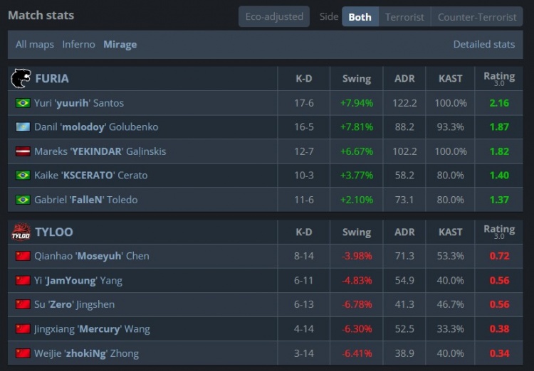Click the TYLOO Rating 3.0 column header
Image resolution: width=534 pixels, height=371 pixels.
(x=499, y=232)
